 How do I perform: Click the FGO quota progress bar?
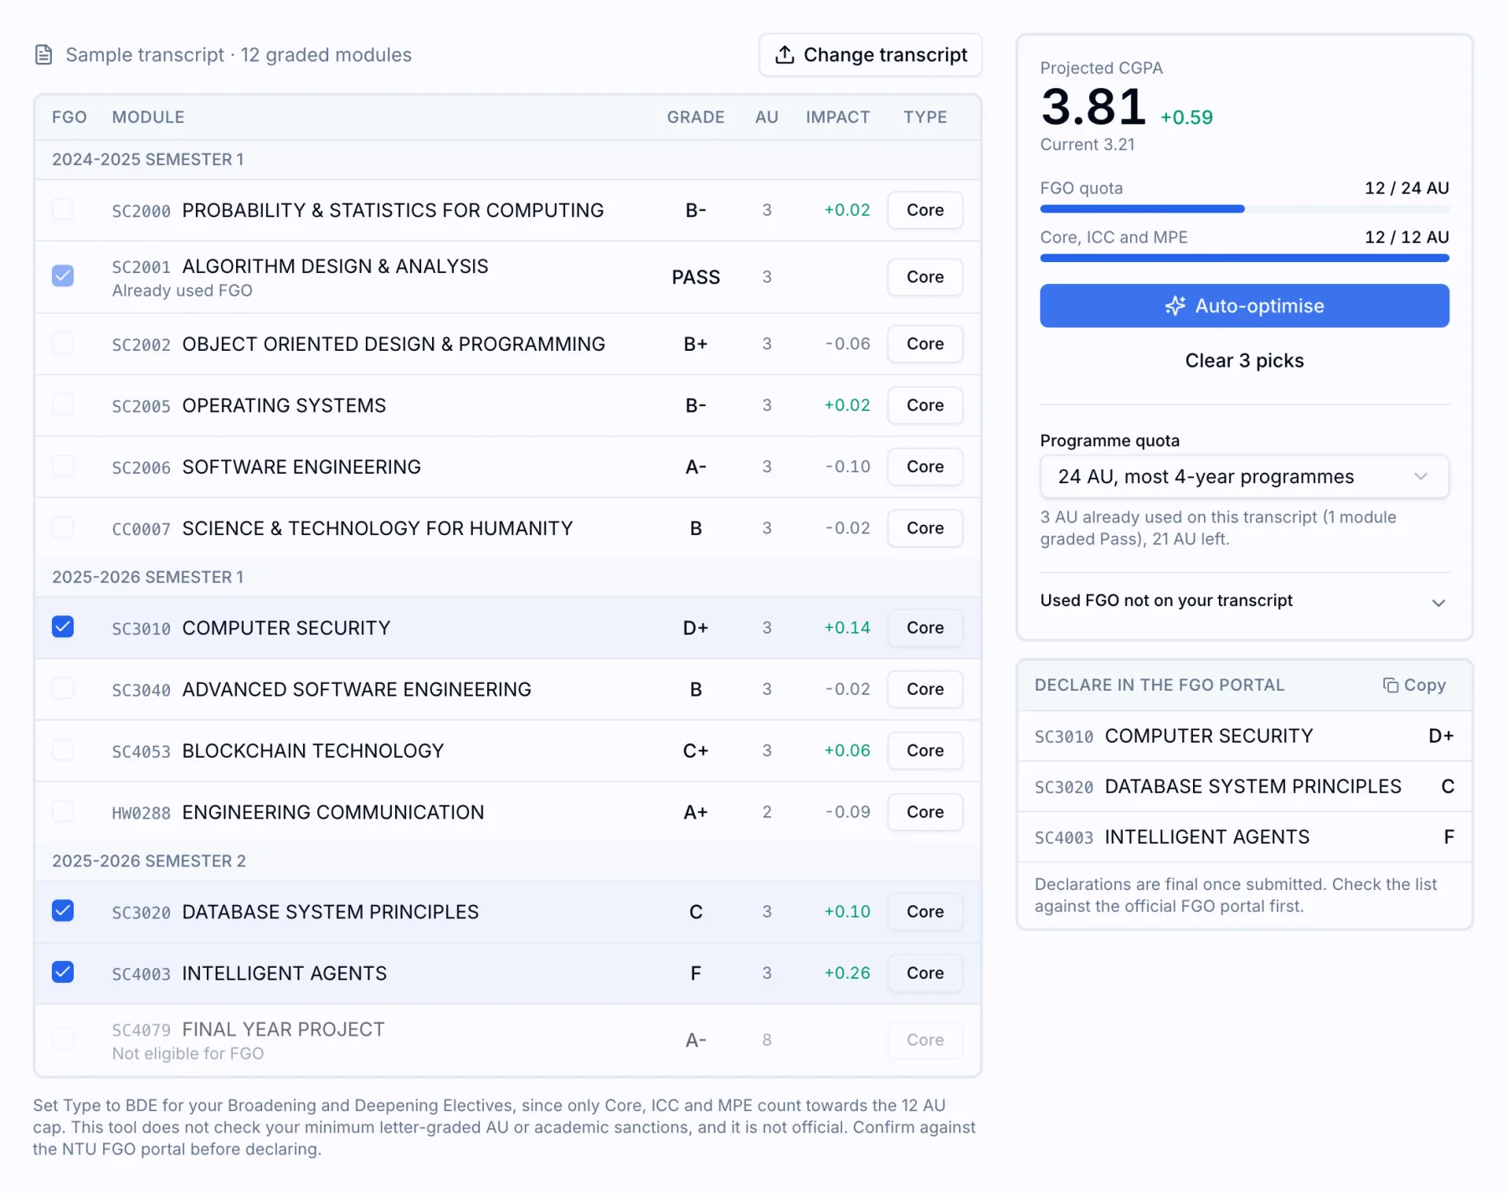point(1244,209)
